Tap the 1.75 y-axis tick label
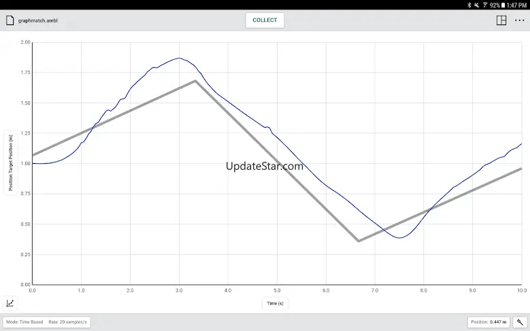530x331 pixels. click(x=25, y=73)
